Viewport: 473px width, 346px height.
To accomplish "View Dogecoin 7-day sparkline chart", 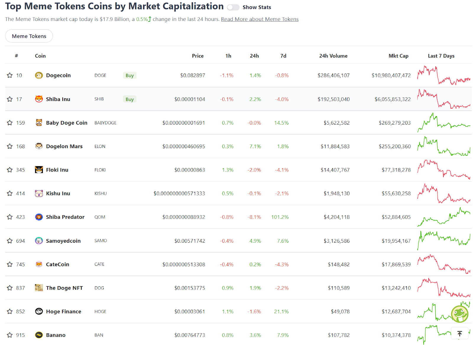I will 444,75.
